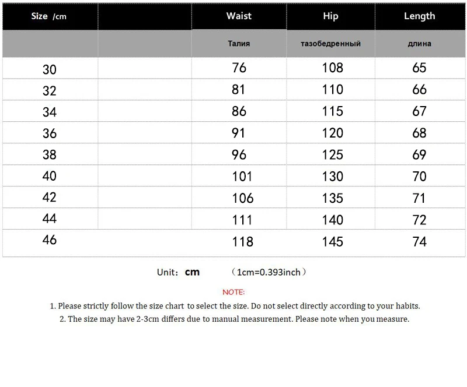Select the Size /cm header cell
Viewport: 467px width, 387px height.
pyautogui.click(x=49, y=16)
